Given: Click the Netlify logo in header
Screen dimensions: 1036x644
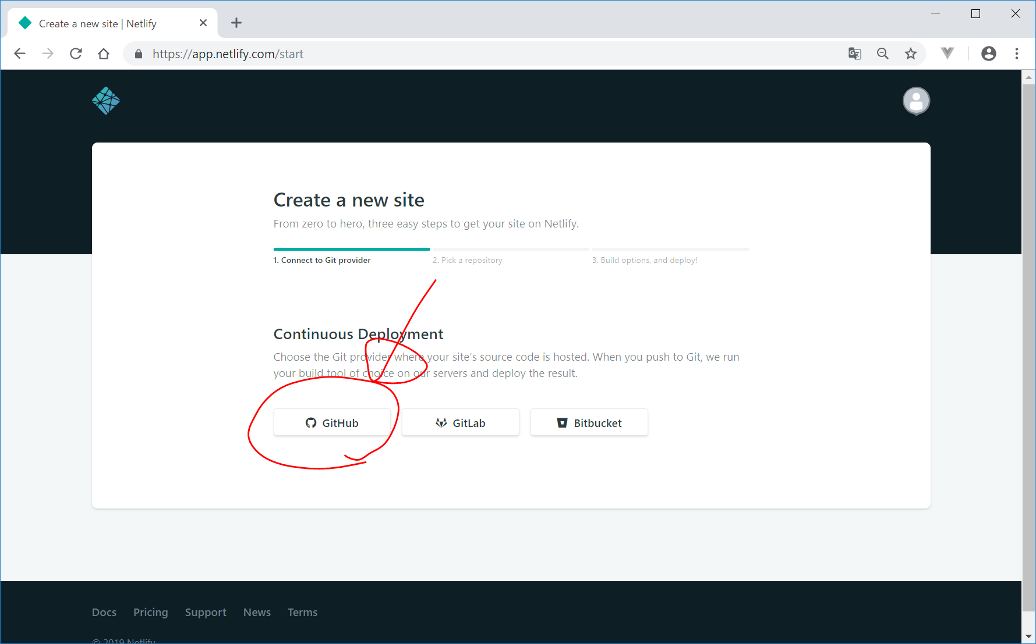Looking at the screenshot, I should (106, 101).
